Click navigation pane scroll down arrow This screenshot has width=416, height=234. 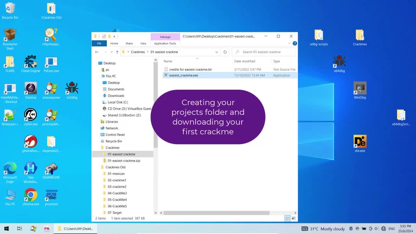coord(156,213)
